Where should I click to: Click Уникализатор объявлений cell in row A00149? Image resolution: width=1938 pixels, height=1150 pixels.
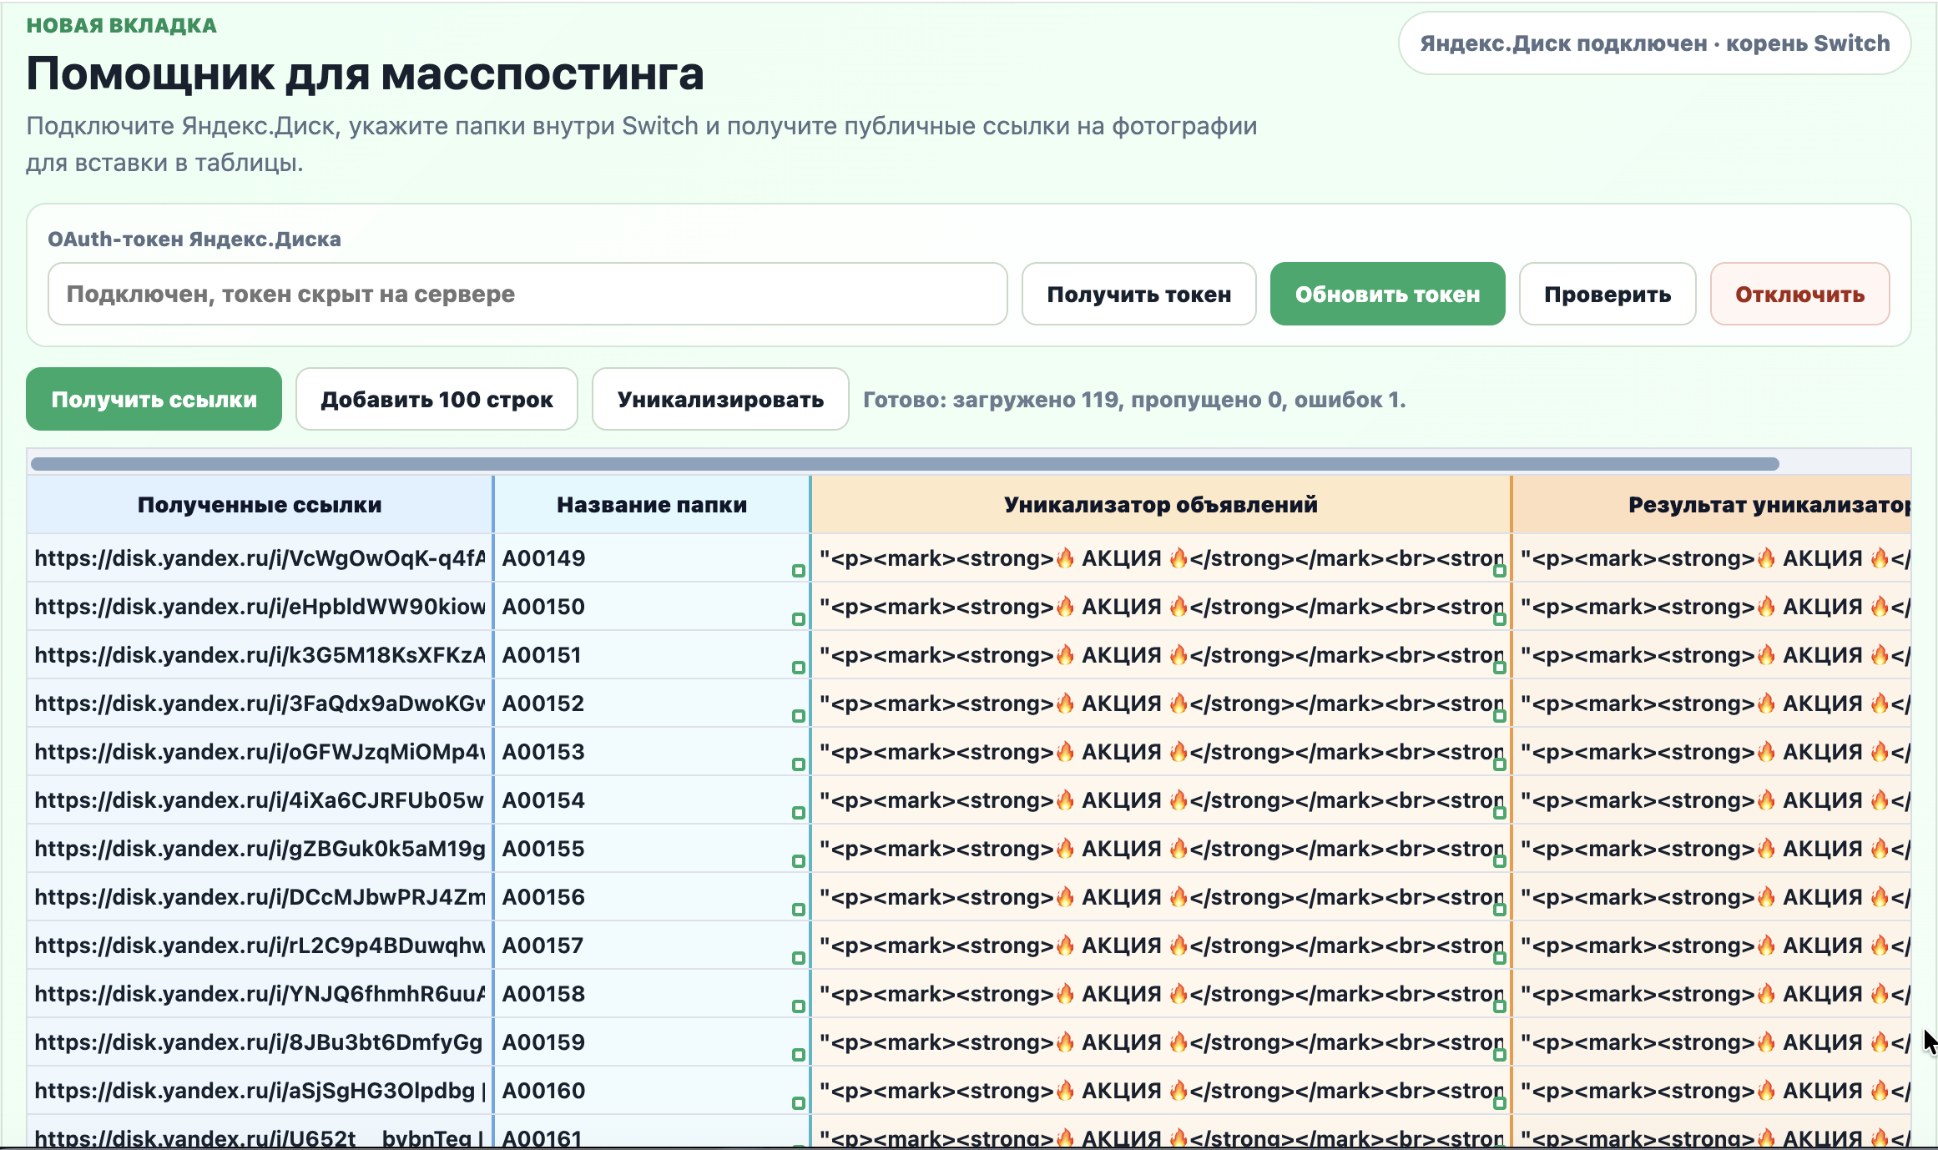1161,557
